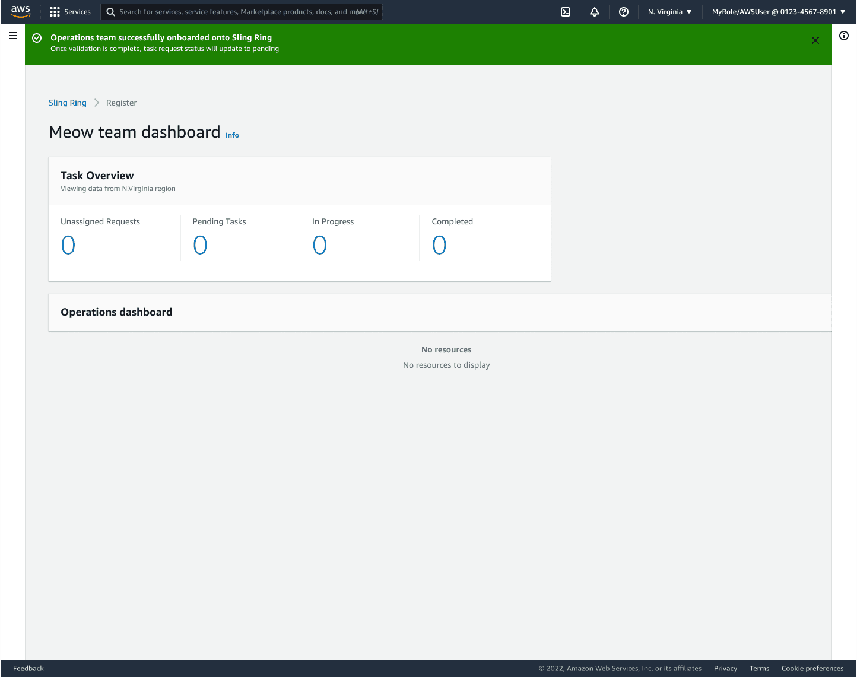Viewport: 857px width, 677px height.
Task: Go to Sling Ring breadcrumb
Action: click(68, 103)
